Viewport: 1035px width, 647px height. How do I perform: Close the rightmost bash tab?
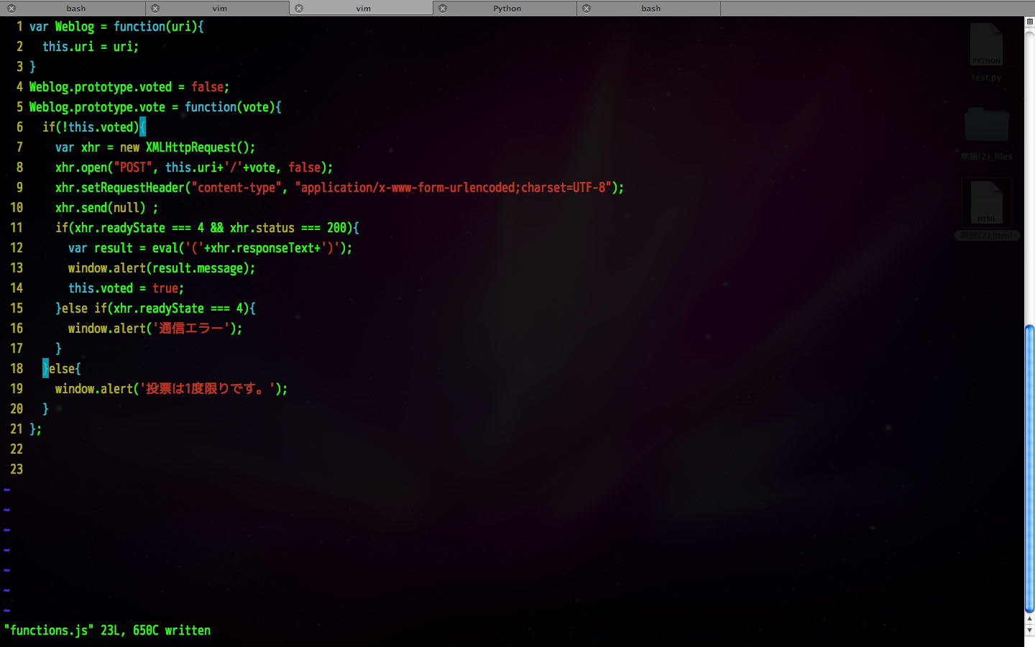(x=586, y=9)
